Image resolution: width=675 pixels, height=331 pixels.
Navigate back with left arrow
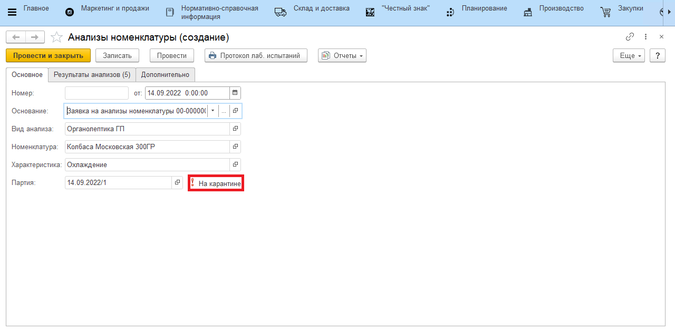[16, 37]
